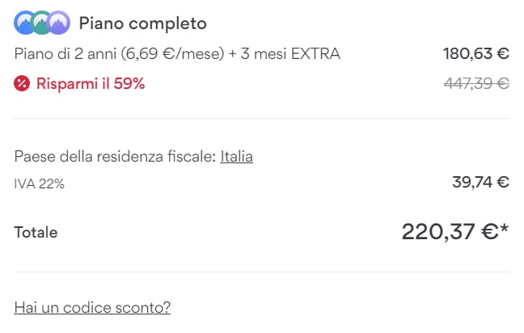Open the Italia tax country link

pos(236,156)
